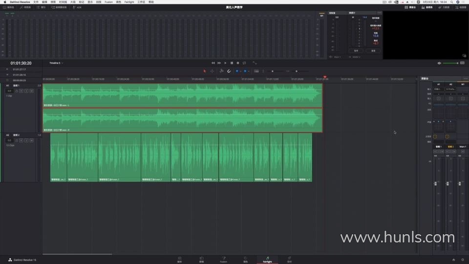Toggle Mute on track A1

coord(31,91)
